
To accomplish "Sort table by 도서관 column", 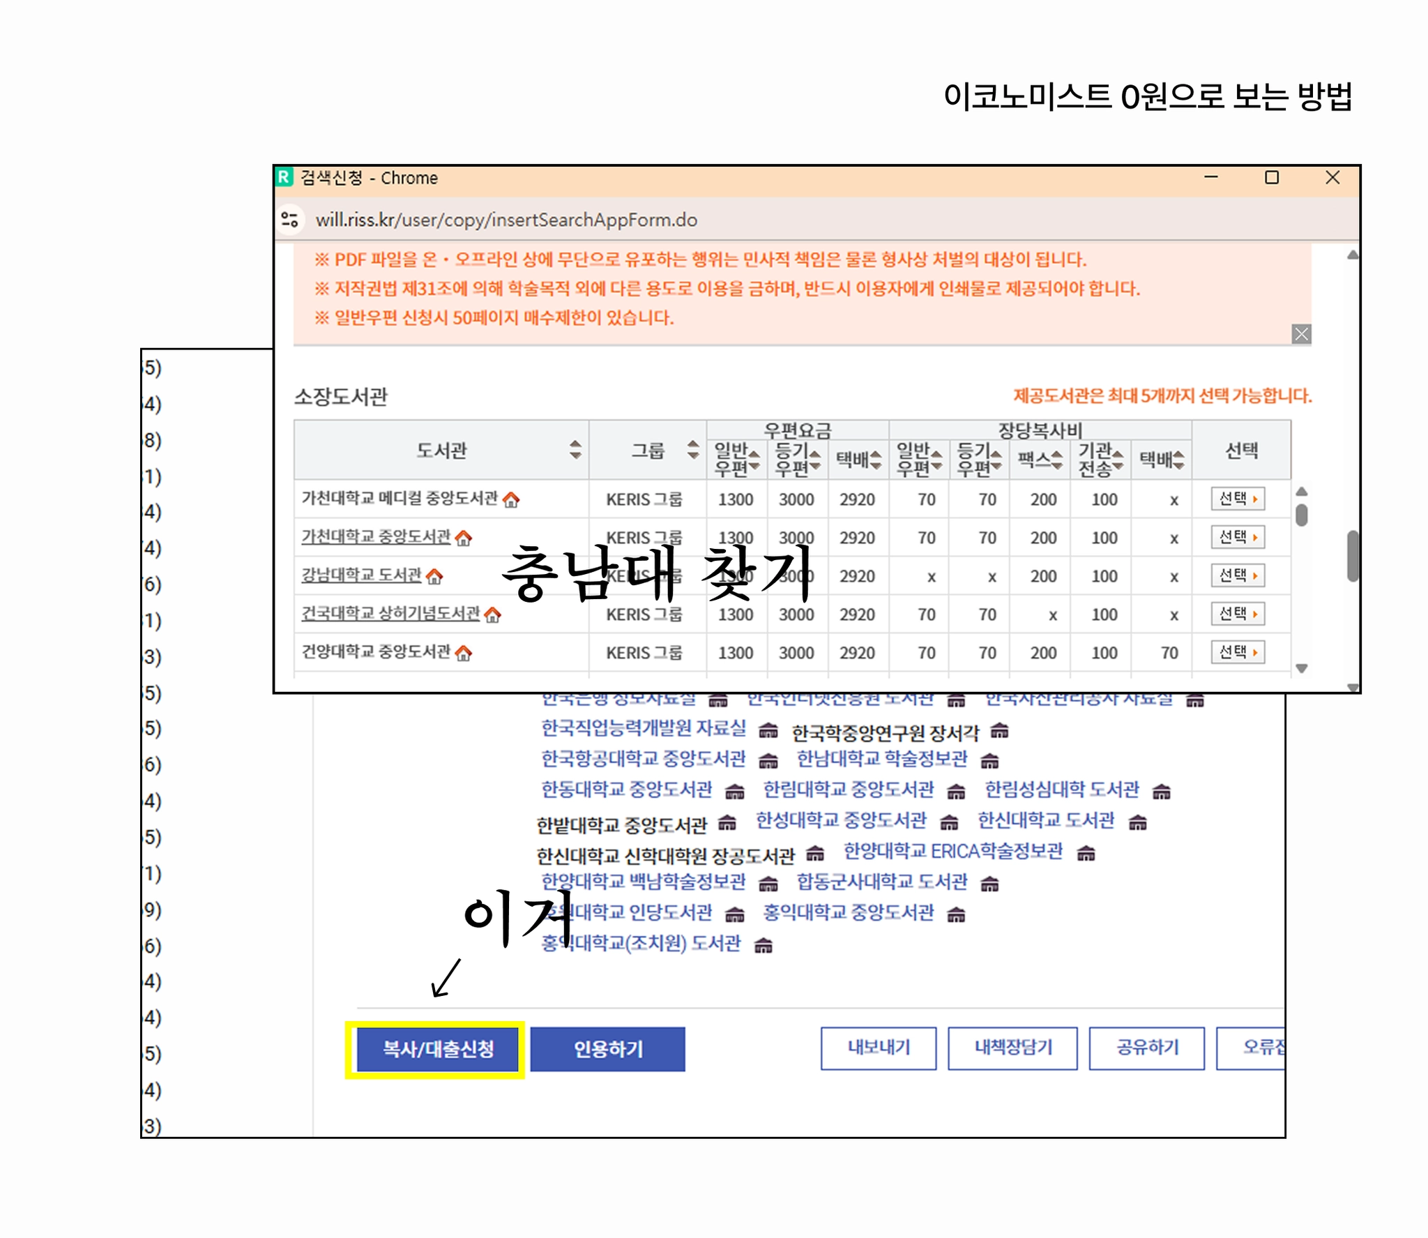I will [575, 450].
